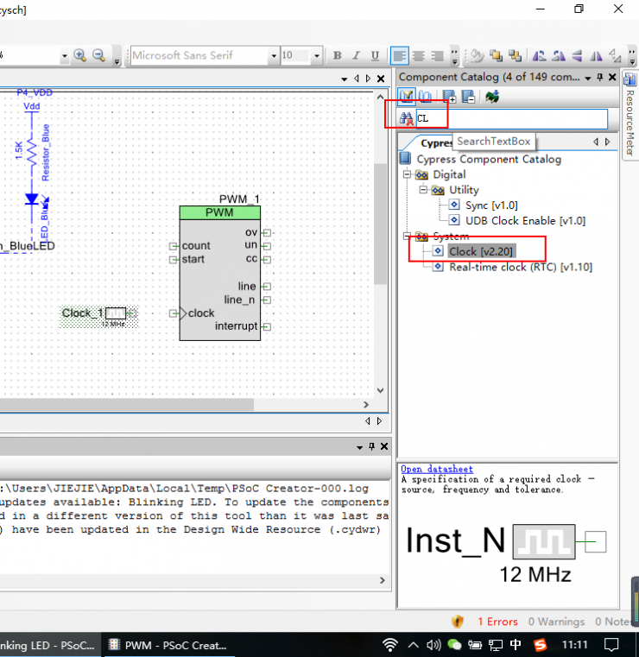Image resolution: width=639 pixels, height=657 pixels.
Task: Open the font size dropdown
Action: [x=317, y=55]
